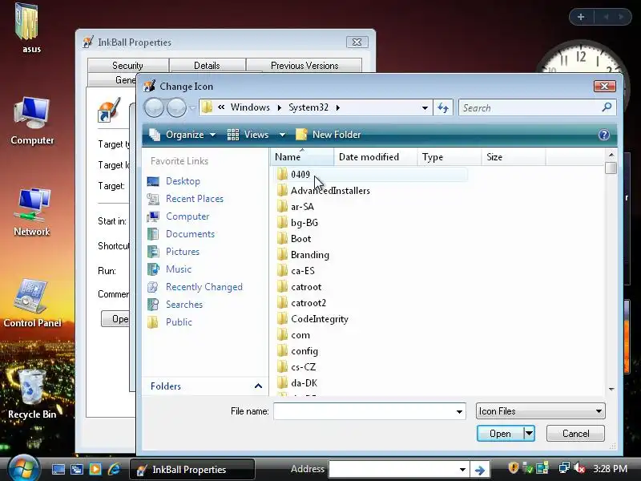641x481 pixels.
Task: Click the network connection tray icon
Action: pyautogui.click(x=564, y=468)
